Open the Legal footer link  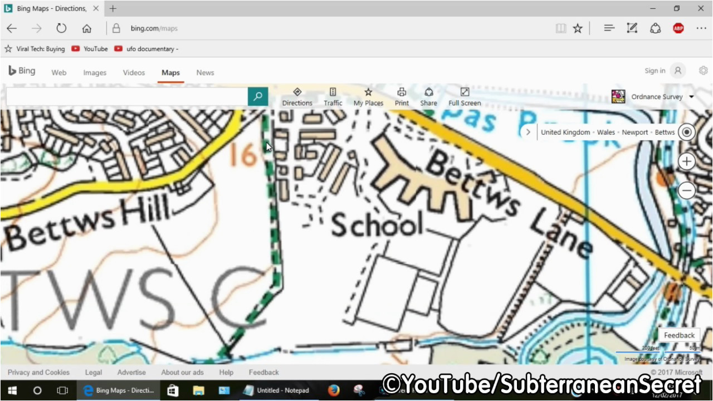click(94, 373)
